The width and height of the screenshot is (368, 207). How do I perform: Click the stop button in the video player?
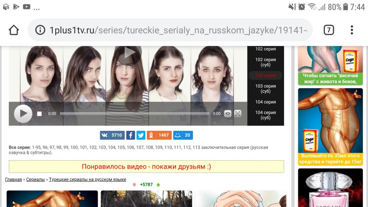coord(39,114)
